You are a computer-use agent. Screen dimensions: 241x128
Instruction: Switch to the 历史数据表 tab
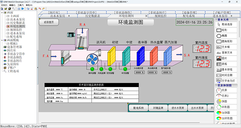click(x=93, y=16)
